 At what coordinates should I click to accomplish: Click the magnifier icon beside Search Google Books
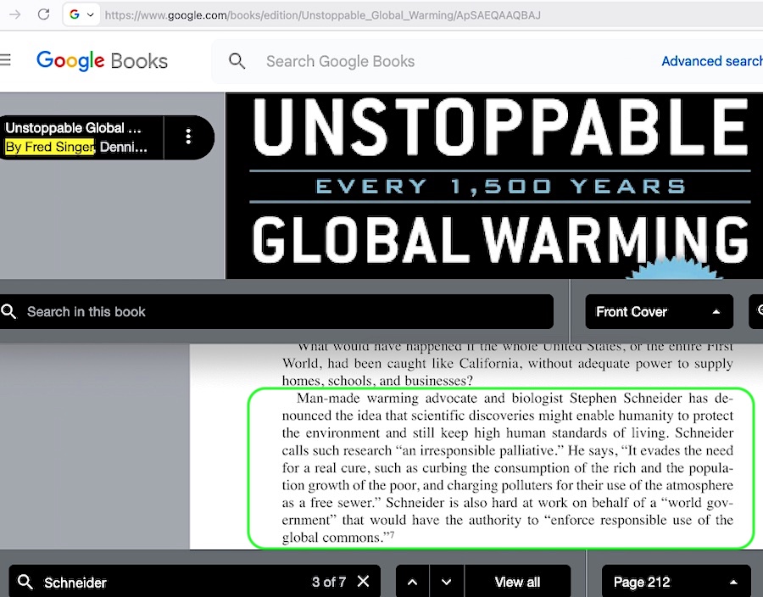(x=237, y=61)
